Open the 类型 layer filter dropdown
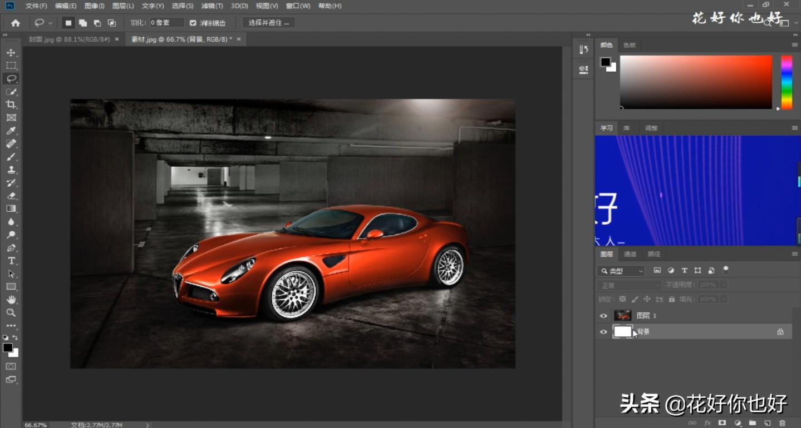Screen dimensions: 801x428 (621, 271)
